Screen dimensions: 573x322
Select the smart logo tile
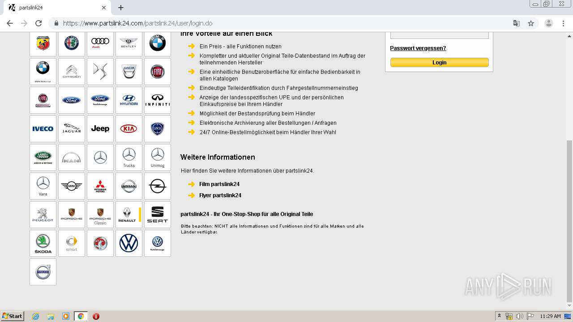[x=72, y=243]
